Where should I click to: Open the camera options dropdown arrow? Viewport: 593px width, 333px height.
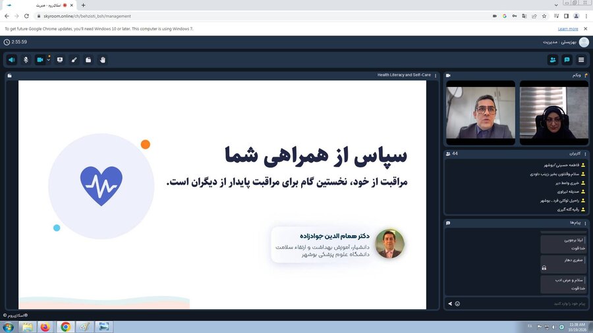(48, 60)
